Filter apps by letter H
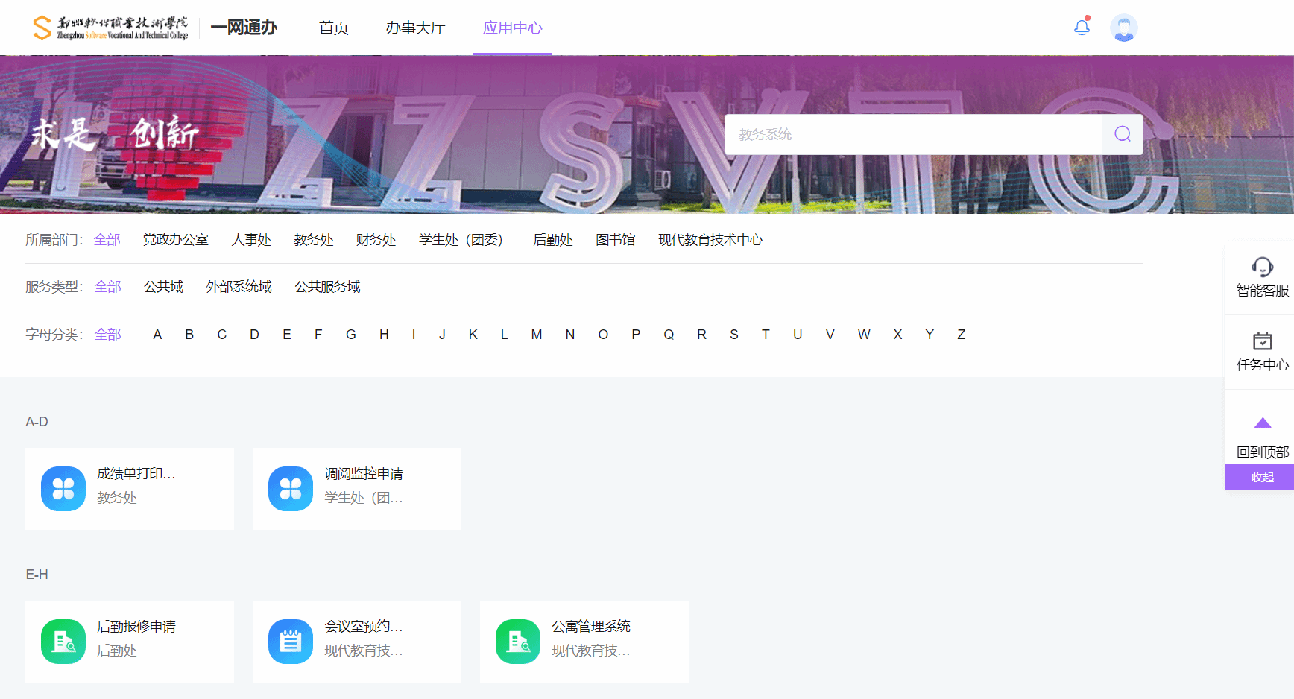This screenshot has height=699, width=1294. click(384, 335)
